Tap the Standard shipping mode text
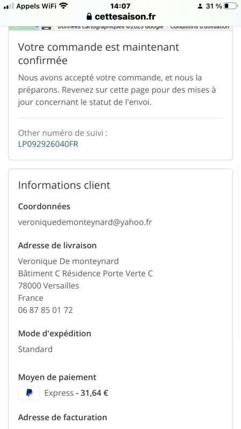The width and height of the screenshot is (241, 429). 35,350
